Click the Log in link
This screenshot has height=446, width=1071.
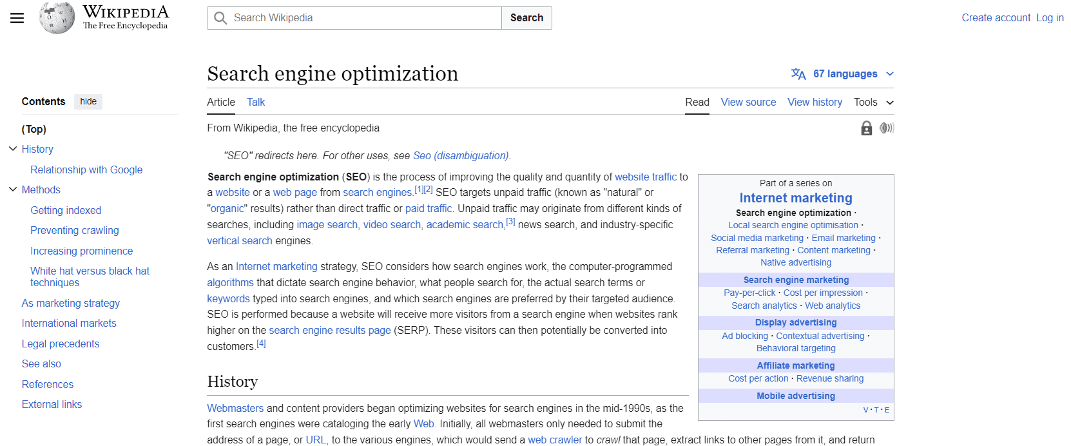pos(1050,18)
